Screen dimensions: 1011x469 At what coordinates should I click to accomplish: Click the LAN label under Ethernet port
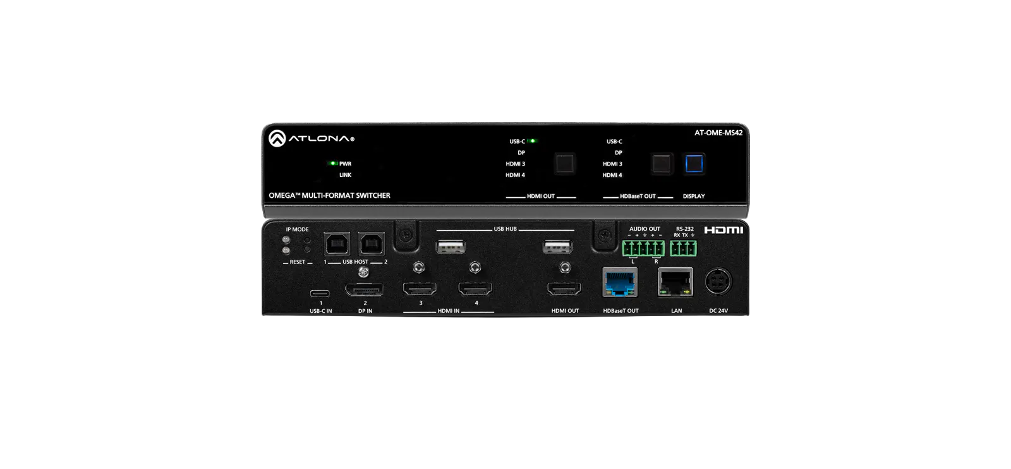tap(676, 311)
